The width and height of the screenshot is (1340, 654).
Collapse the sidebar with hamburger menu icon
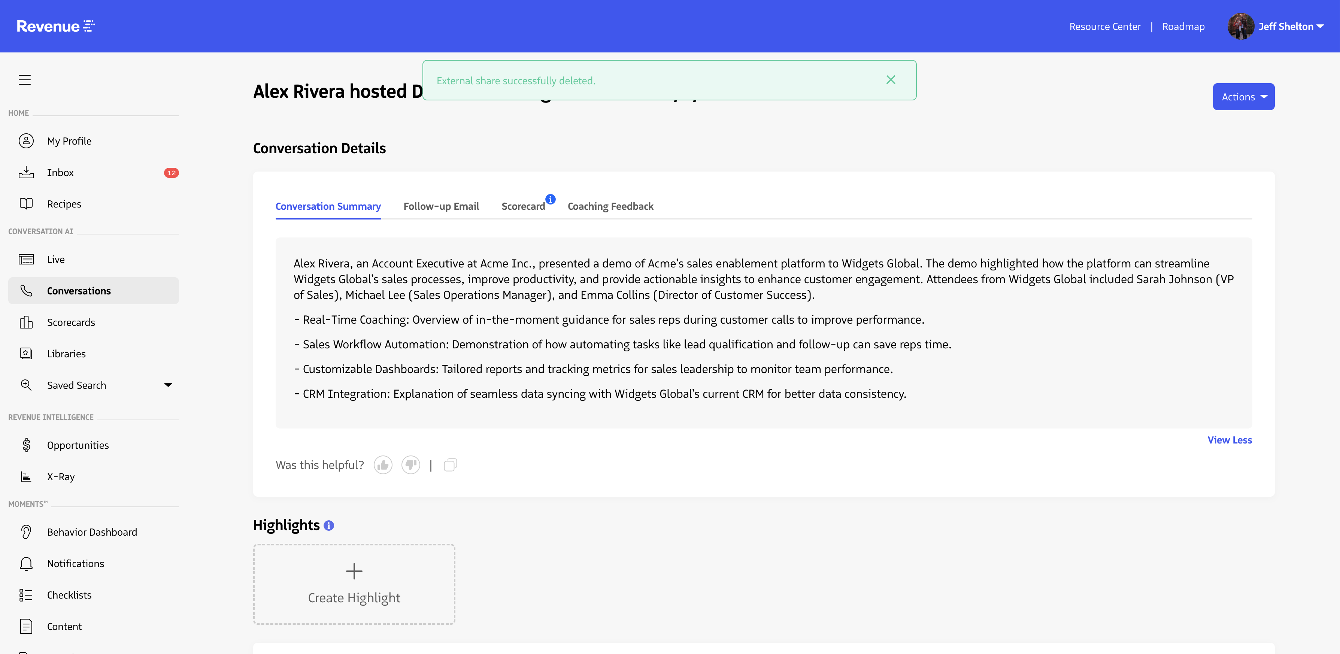click(x=24, y=80)
